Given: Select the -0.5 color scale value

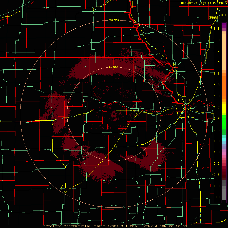Looking at the screenshot, I should click(x=216, y=175).
